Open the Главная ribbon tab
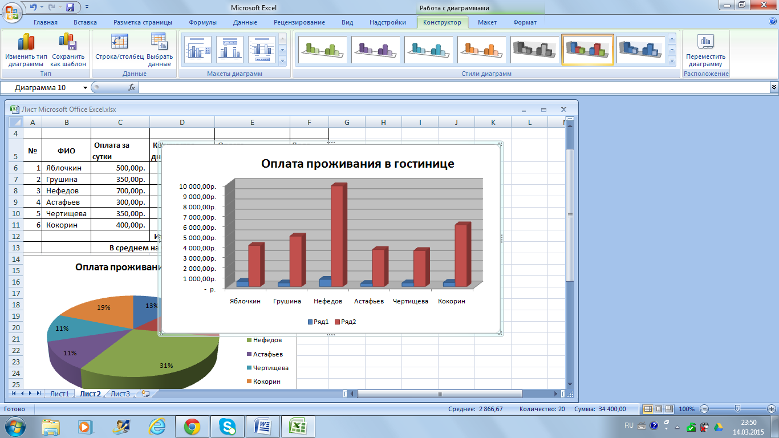The image size is (779, 438). coord(46,22)
